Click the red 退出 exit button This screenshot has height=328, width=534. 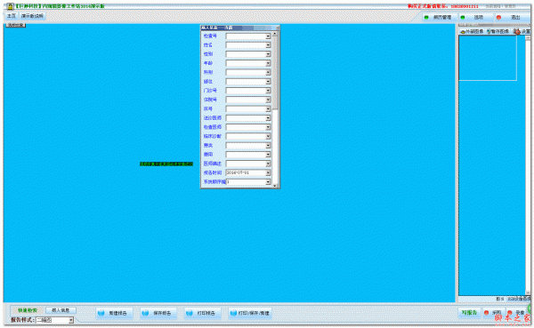(x=512, y=18)
